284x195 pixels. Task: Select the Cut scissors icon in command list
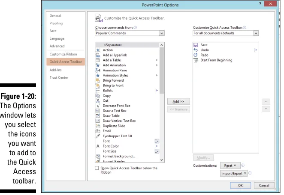98,100
